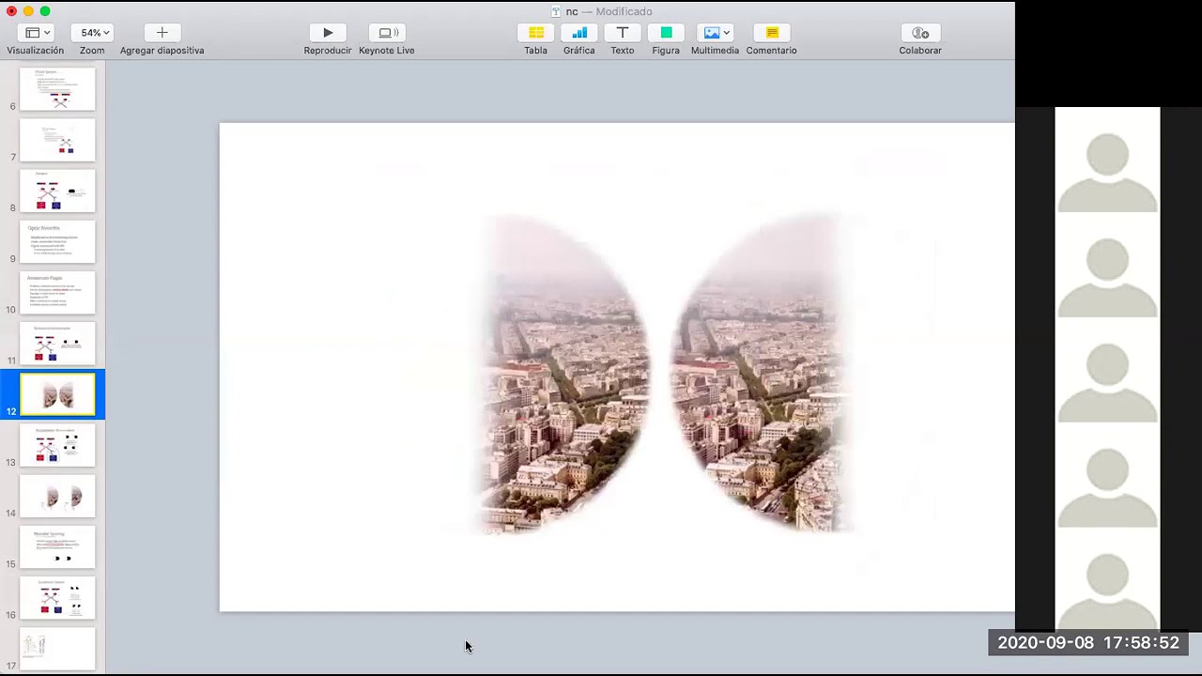Start slideshow with Reproducir play button

click(x=328, y=33)
